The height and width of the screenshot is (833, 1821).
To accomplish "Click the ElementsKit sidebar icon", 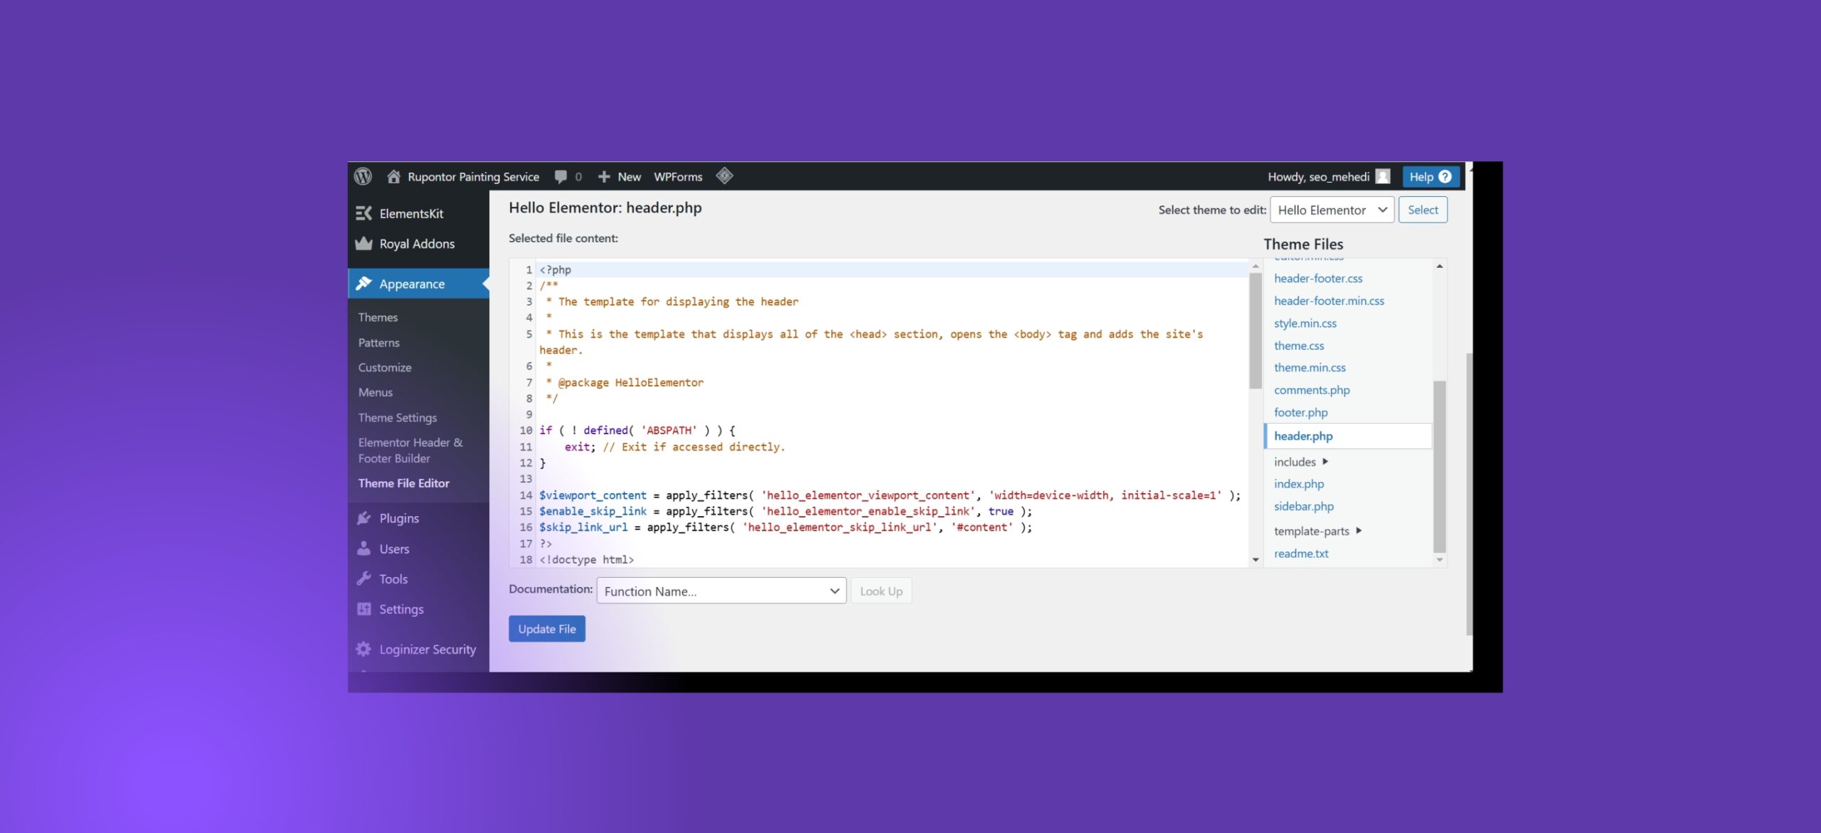I will (363, 213).
